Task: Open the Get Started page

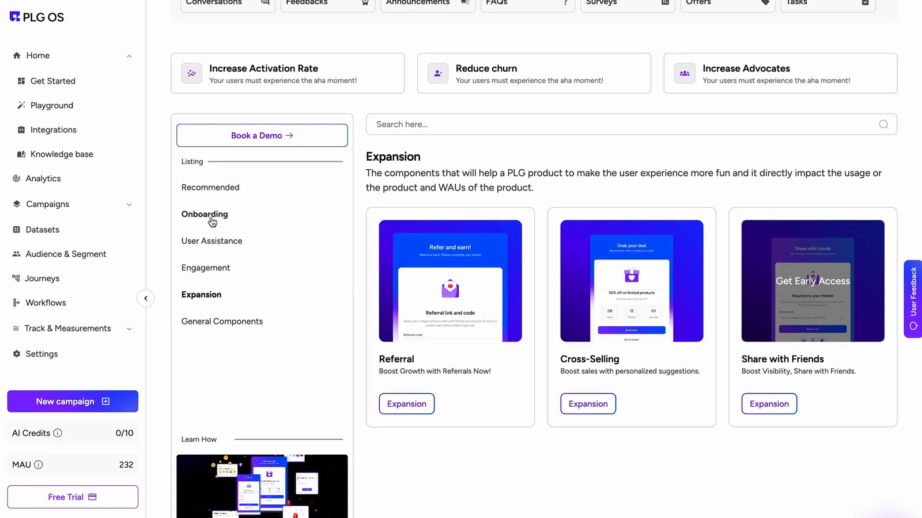Action: [53, 81]
